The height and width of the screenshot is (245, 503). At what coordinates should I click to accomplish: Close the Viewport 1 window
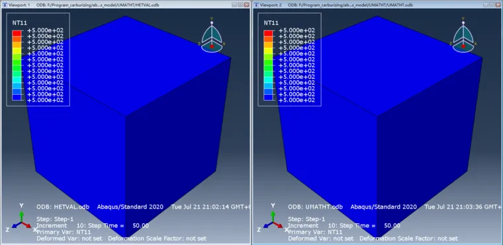246,5
